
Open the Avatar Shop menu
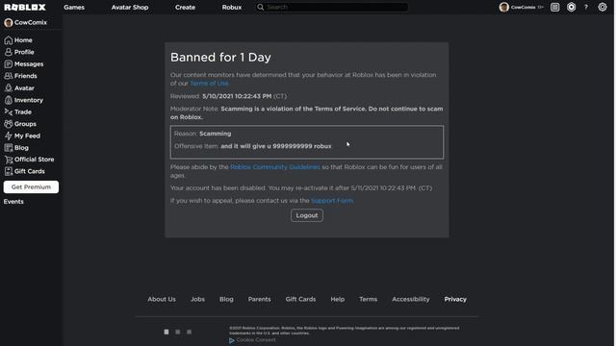pyautogui.click(x=130, y=7)
